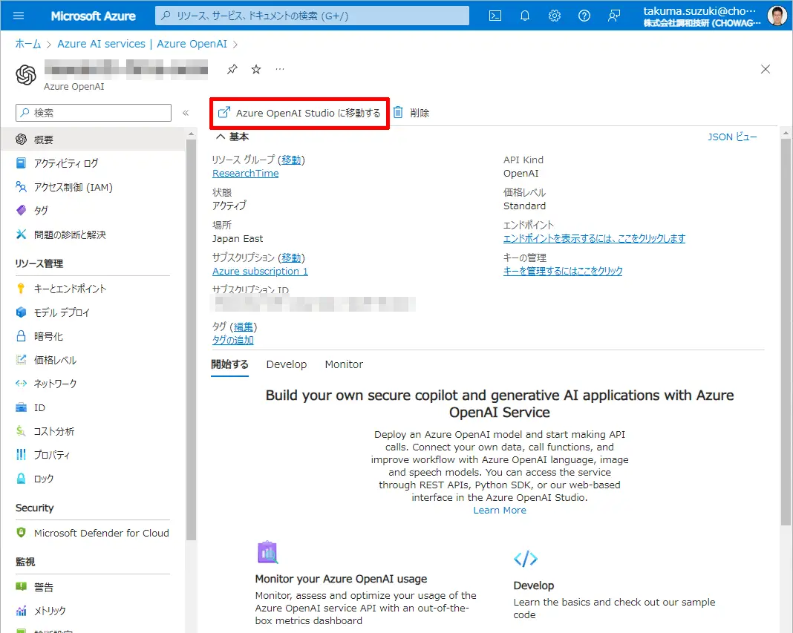Click 編集 next to タグ
The height and width of the screenshot is (633, 793).
pyautogui.click(x=244, y=327)
